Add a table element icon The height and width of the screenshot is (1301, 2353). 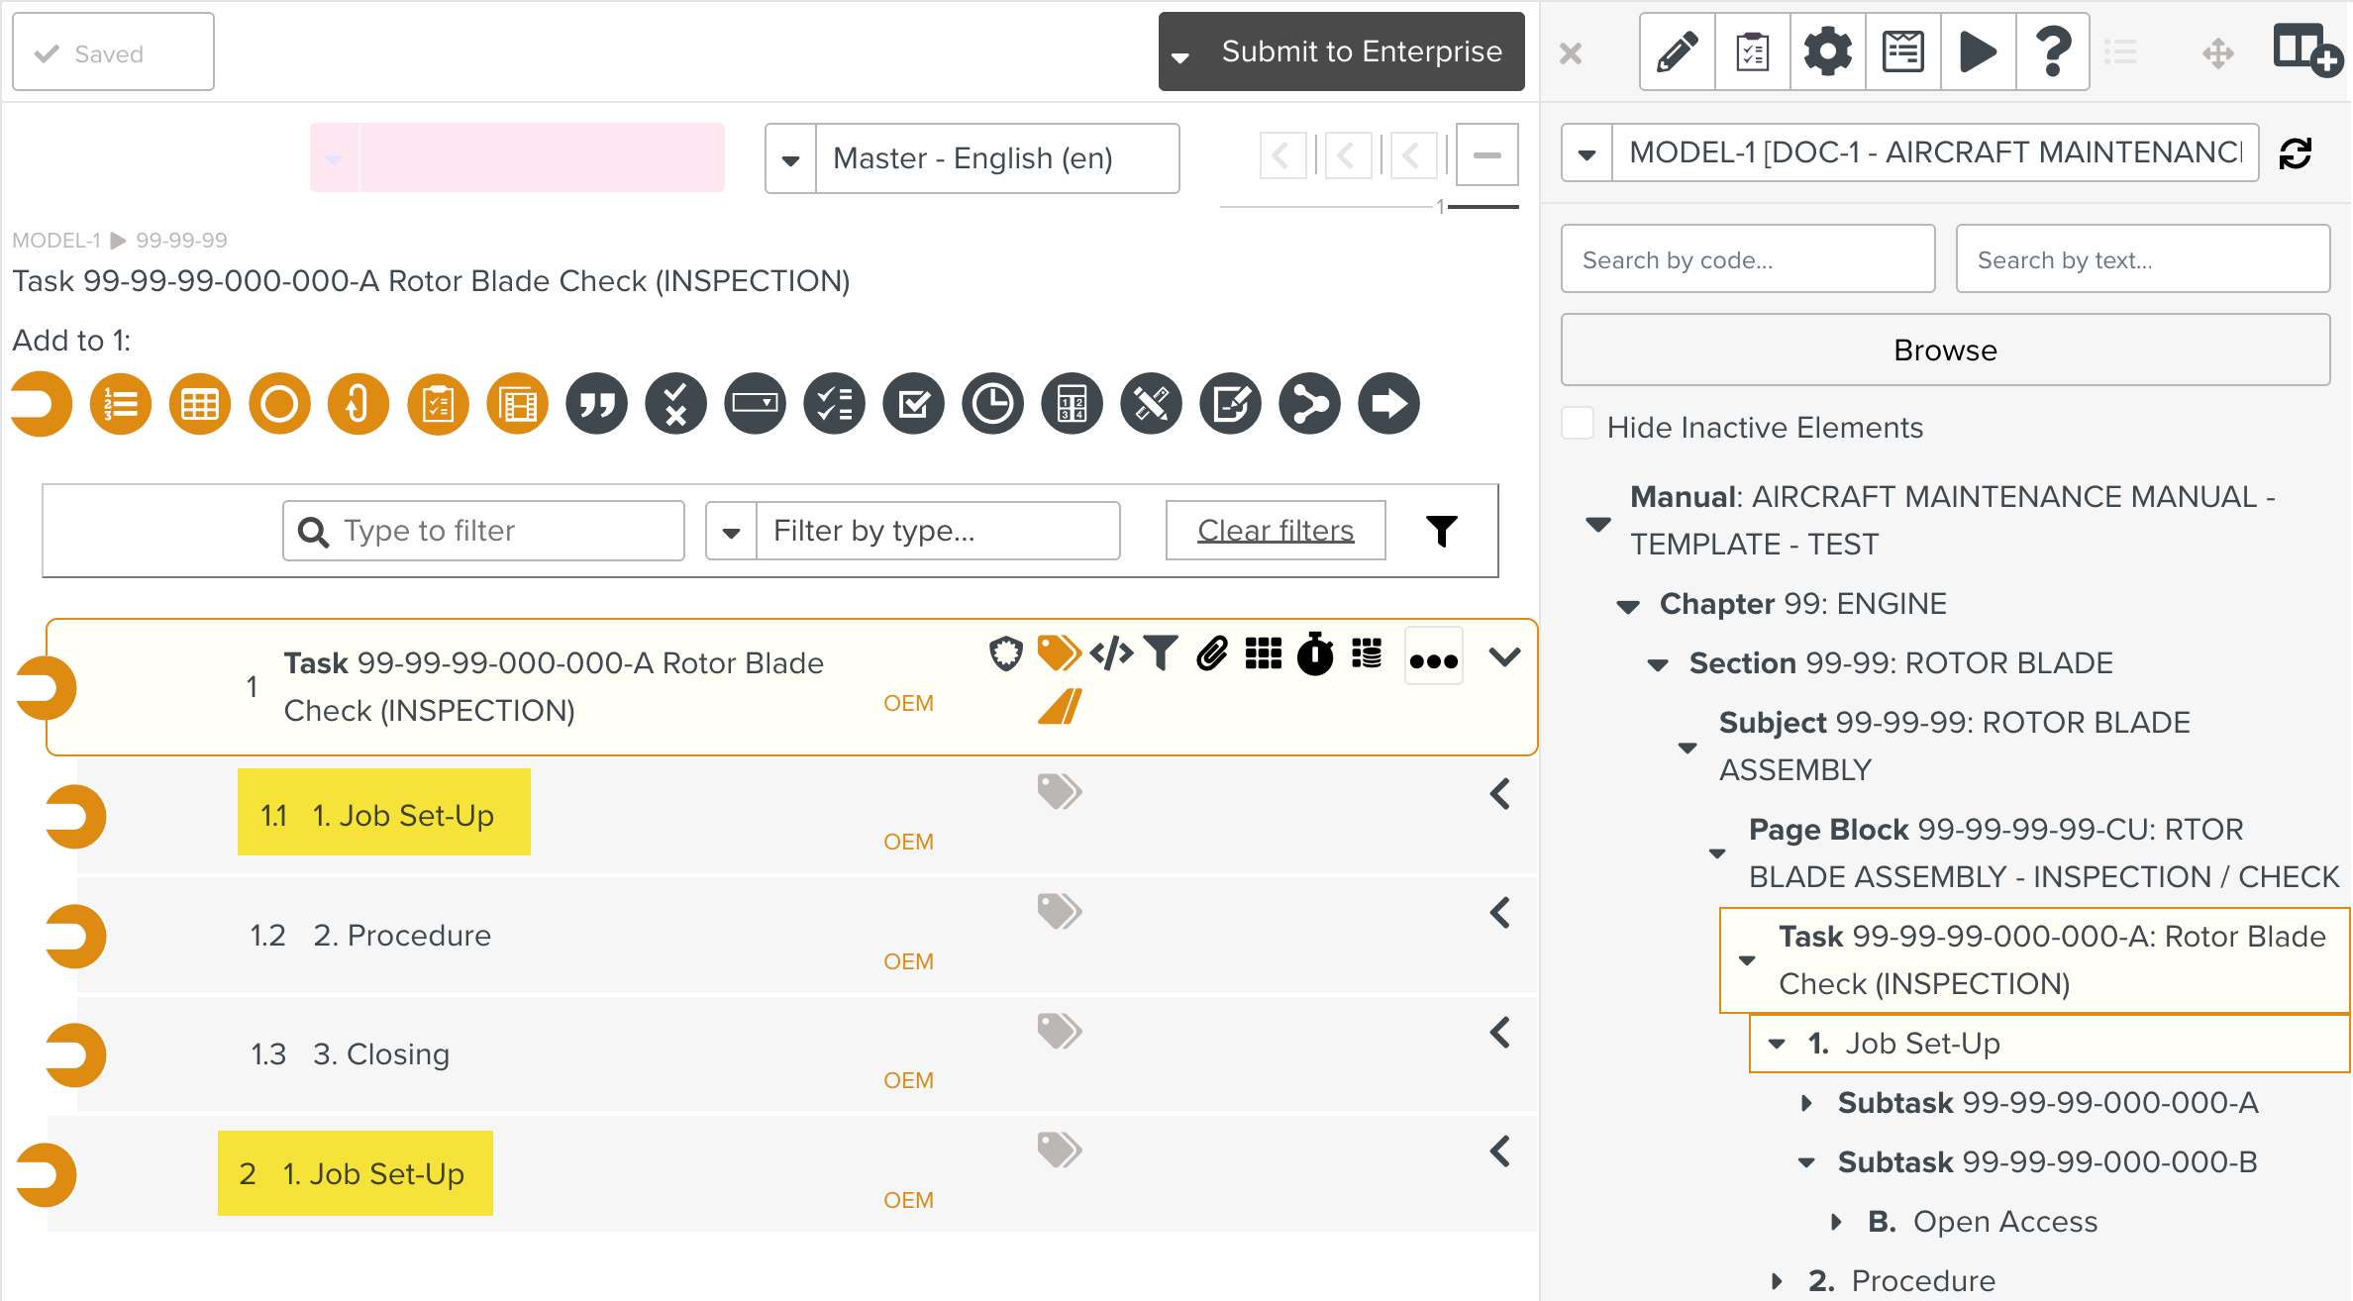click(x=200, y=404)
